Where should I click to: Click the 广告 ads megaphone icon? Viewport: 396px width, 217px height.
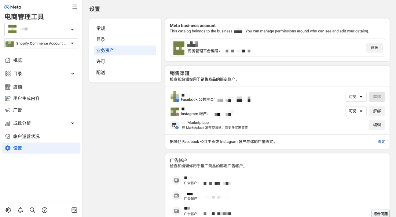[x=8, y=110]
